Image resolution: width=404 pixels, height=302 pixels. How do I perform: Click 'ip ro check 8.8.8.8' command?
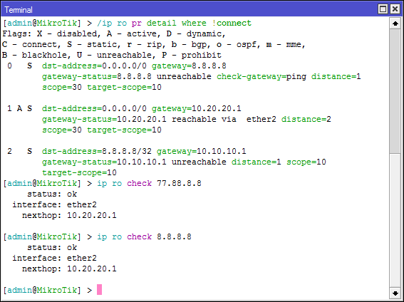tap(144, 236)
